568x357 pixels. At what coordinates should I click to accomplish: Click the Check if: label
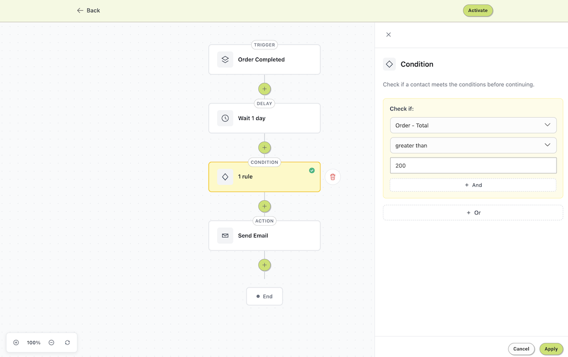click(402, 109)
